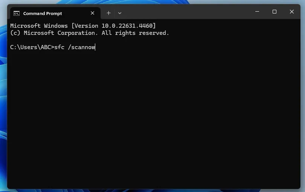Click the 'Microsoft Windows [Version 10.0.22631.4460]' line

83,26
